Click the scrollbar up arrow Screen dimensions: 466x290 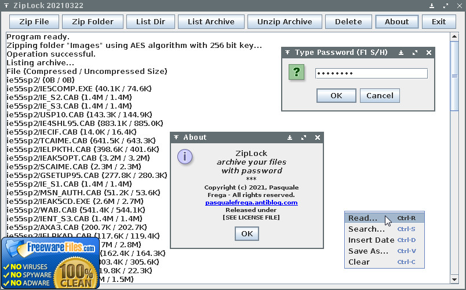[454, 37]
